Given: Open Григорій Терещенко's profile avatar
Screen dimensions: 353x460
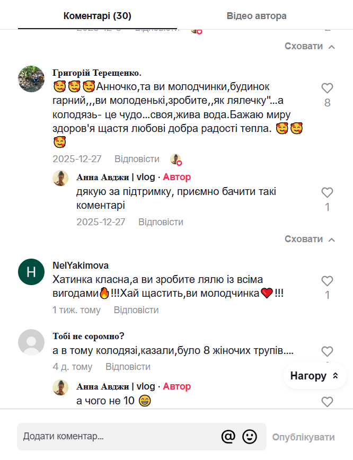Looking at the screenshot, I should pos(31,79).
